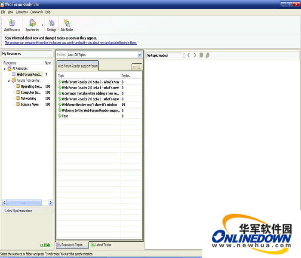Open the Commands menu
Image resolution: width=301 pixels, height=258 pixels.
(x=37, y=12)
